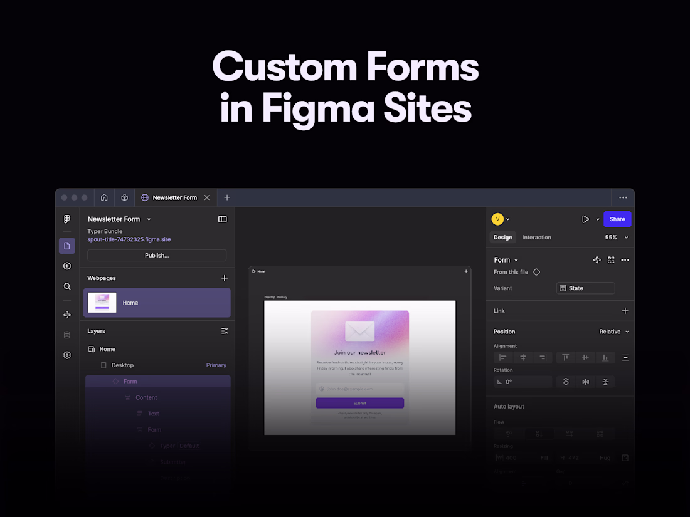Open user avatar dropdown chevron
This screenshot has width=690, height=517.
[x=508, y=219]
